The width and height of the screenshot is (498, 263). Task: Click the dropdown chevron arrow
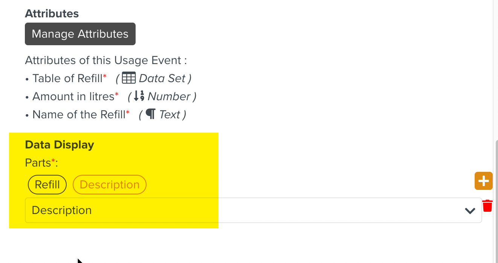(470, 211)
